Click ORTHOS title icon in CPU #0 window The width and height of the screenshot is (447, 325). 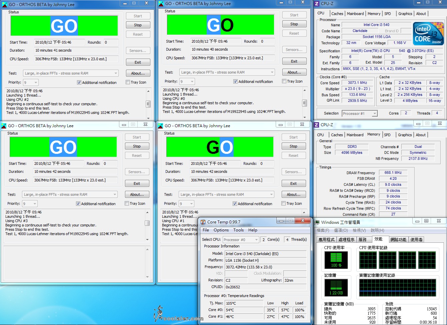coord(161,4)
